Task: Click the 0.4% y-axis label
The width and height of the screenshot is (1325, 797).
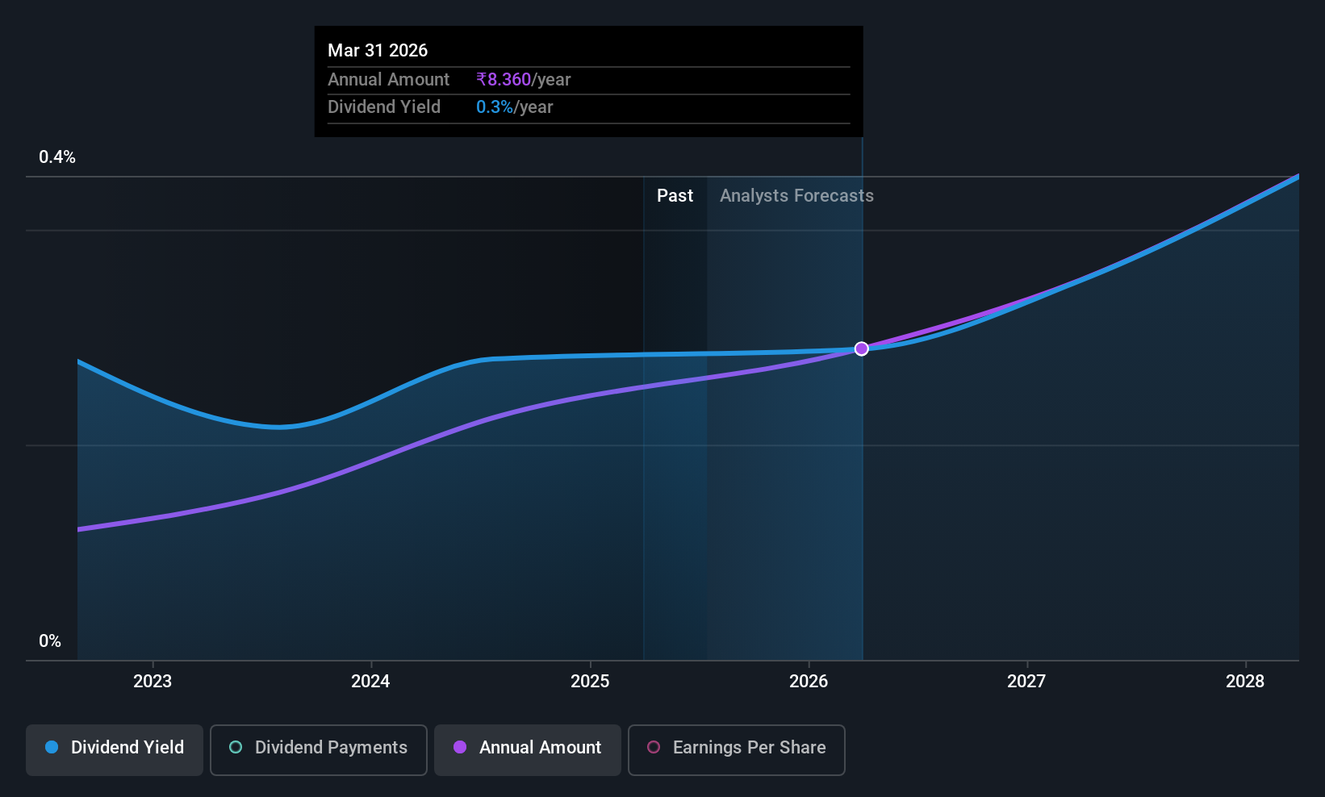Action: 57,157
